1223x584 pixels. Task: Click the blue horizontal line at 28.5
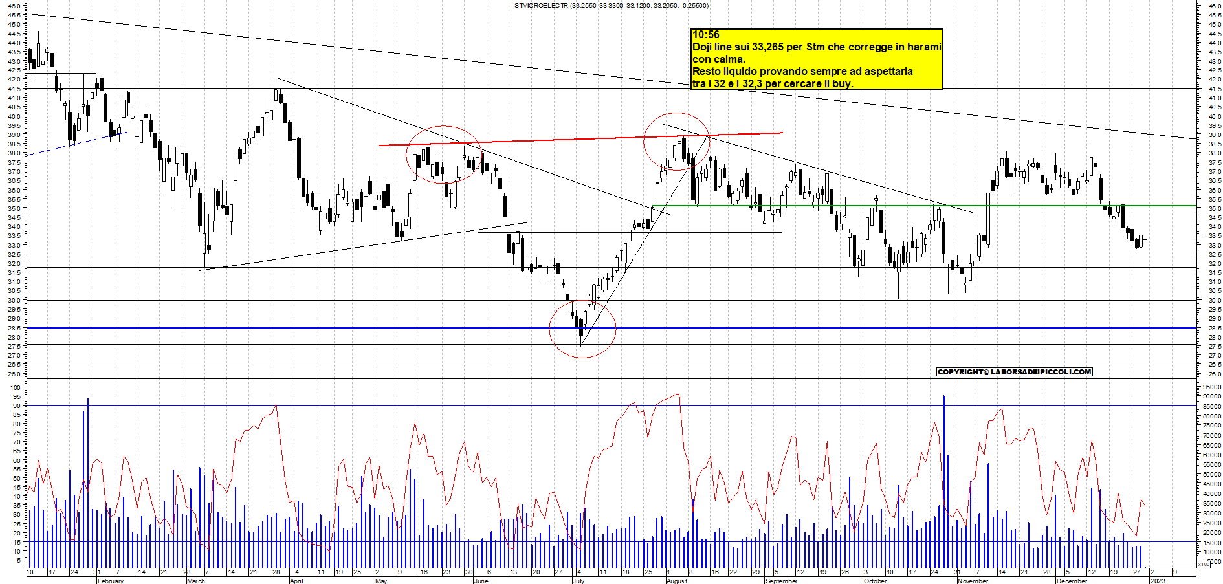(611, 328)
